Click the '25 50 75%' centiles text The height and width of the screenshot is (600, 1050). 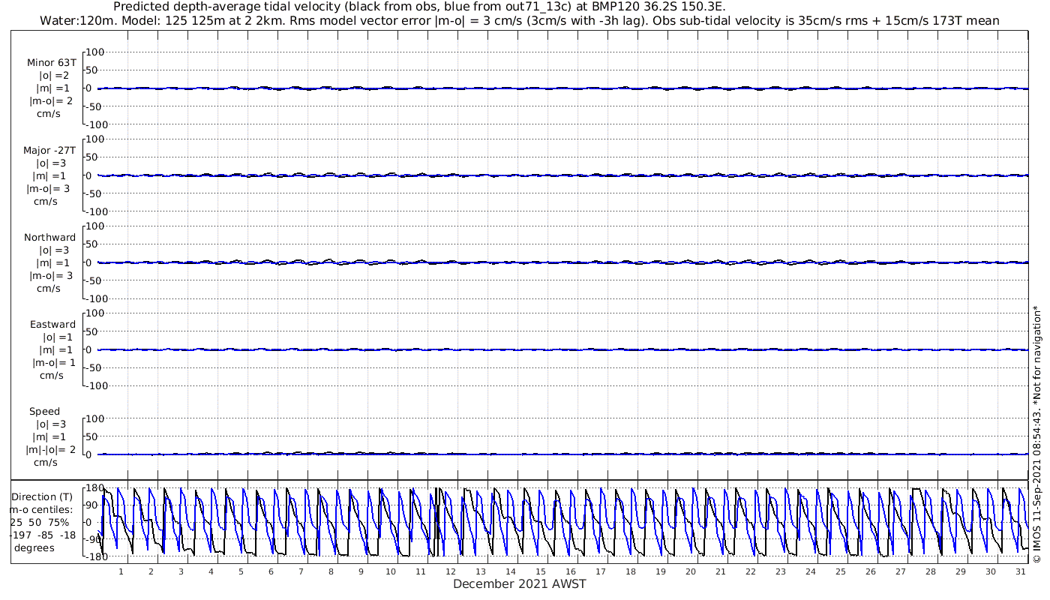tap(40, 522)
